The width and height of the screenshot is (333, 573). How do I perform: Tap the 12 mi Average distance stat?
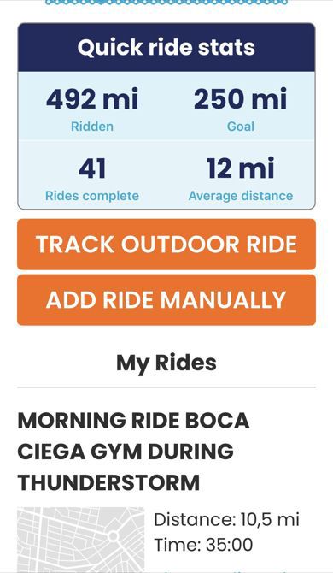[x=241, y=179]
